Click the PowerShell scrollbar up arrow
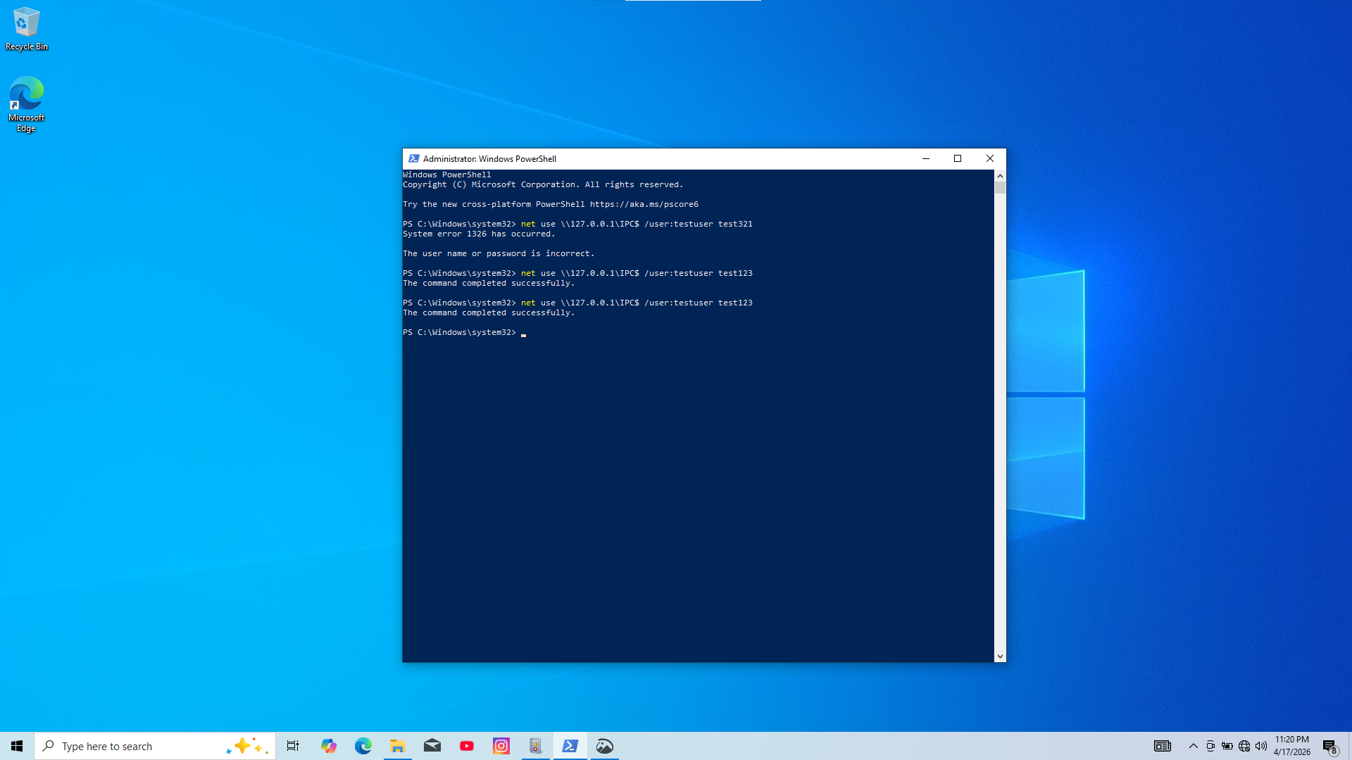Screen dimensions: 1352x760 1000,176
